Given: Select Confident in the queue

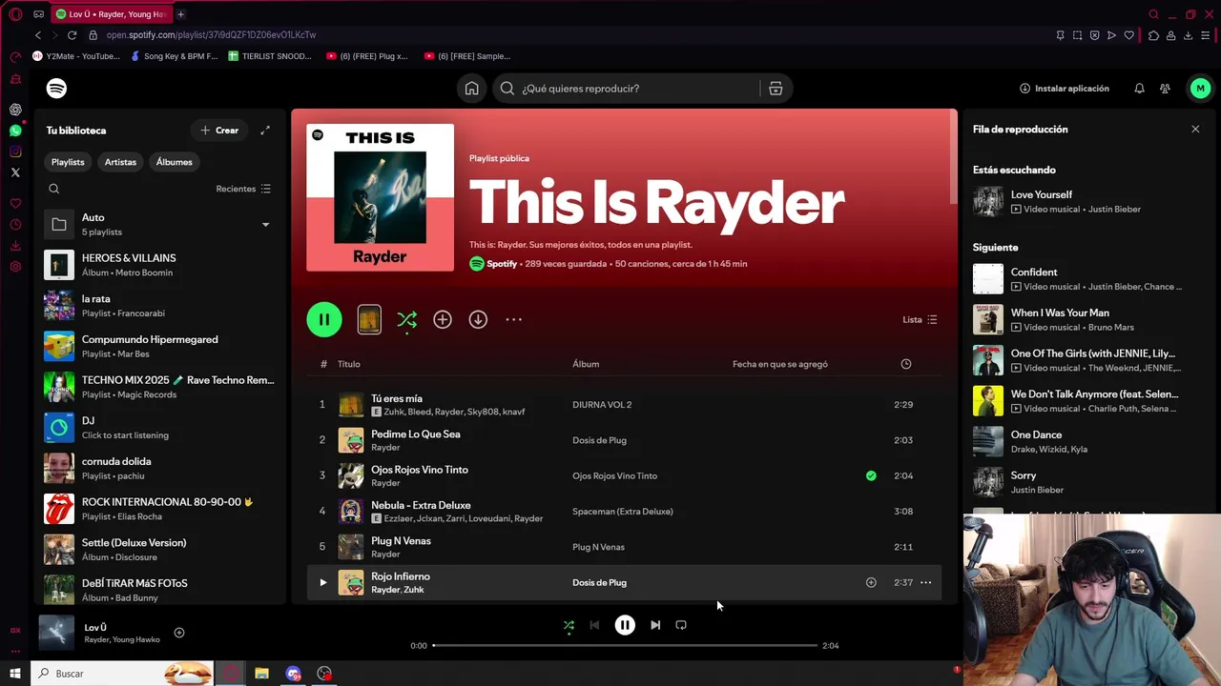Looking at the screenshot, I should 1087,279.
